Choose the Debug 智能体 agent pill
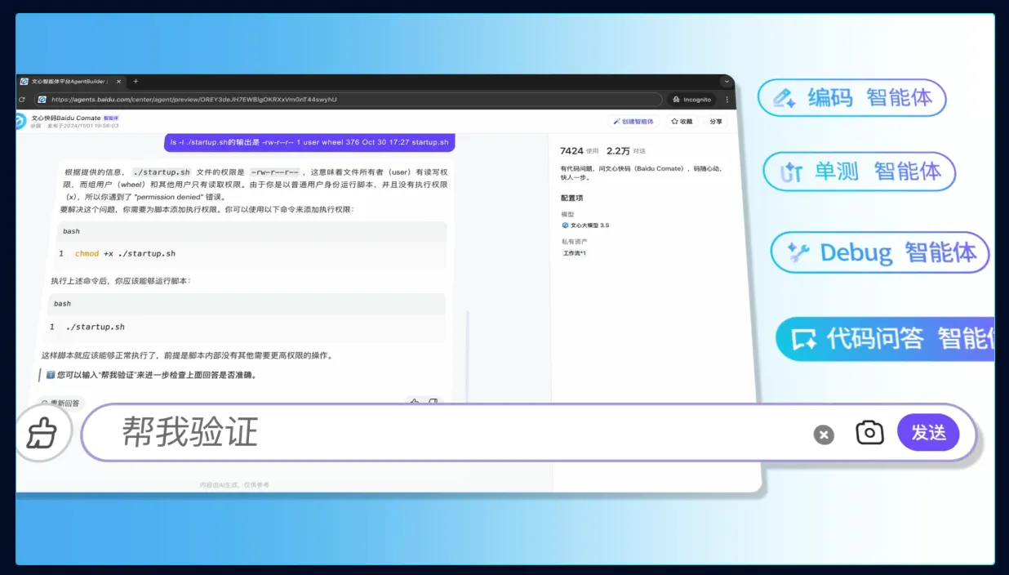The height and width of the screenshot is (575, 1009). (x=879, y=252)
